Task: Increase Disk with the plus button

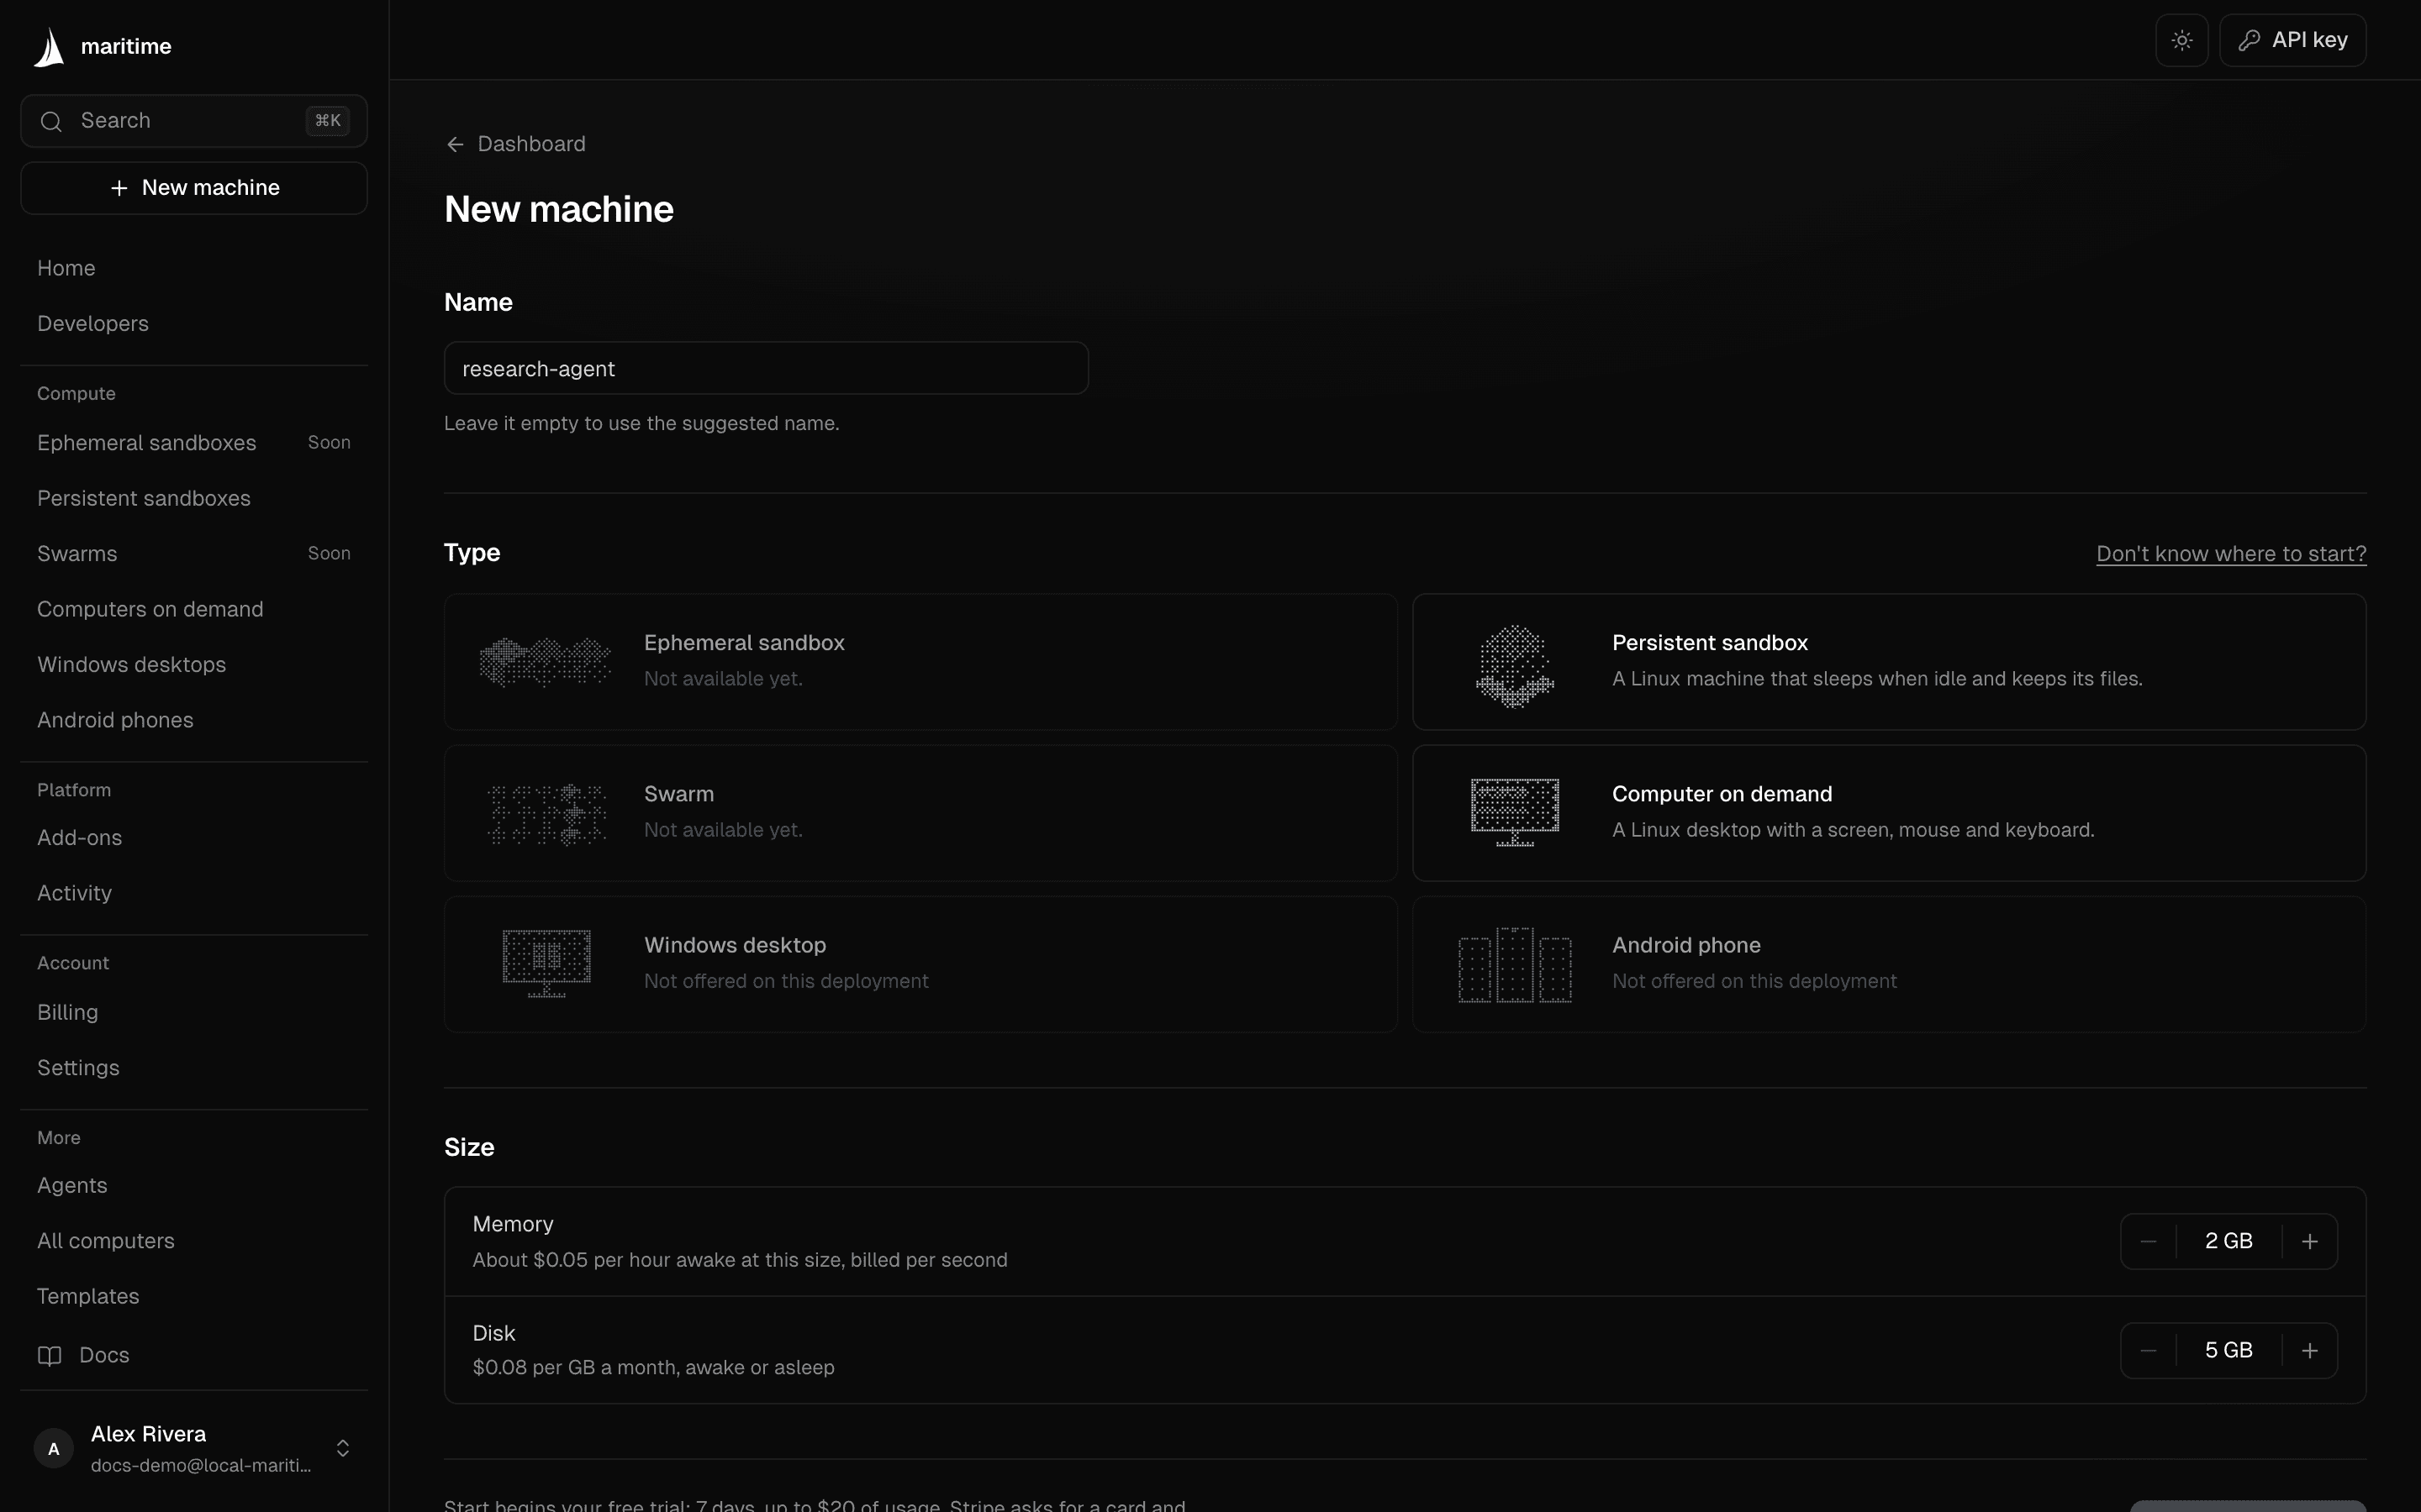Action: 2309,1350
